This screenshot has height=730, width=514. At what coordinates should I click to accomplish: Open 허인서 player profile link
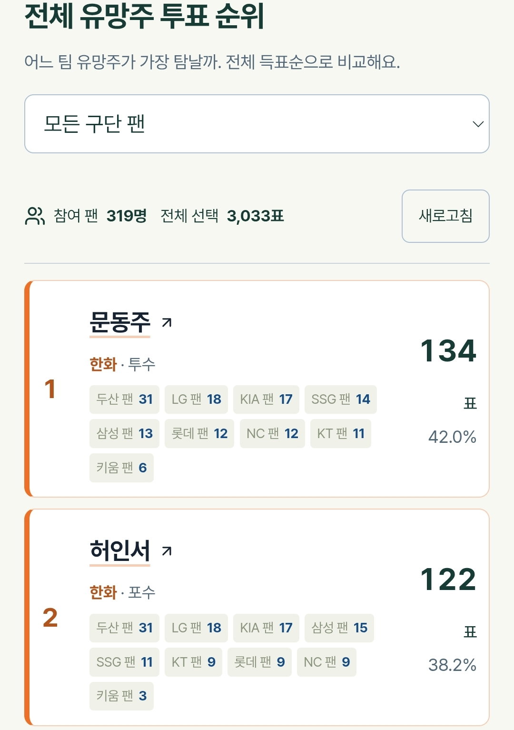(120, 551)
